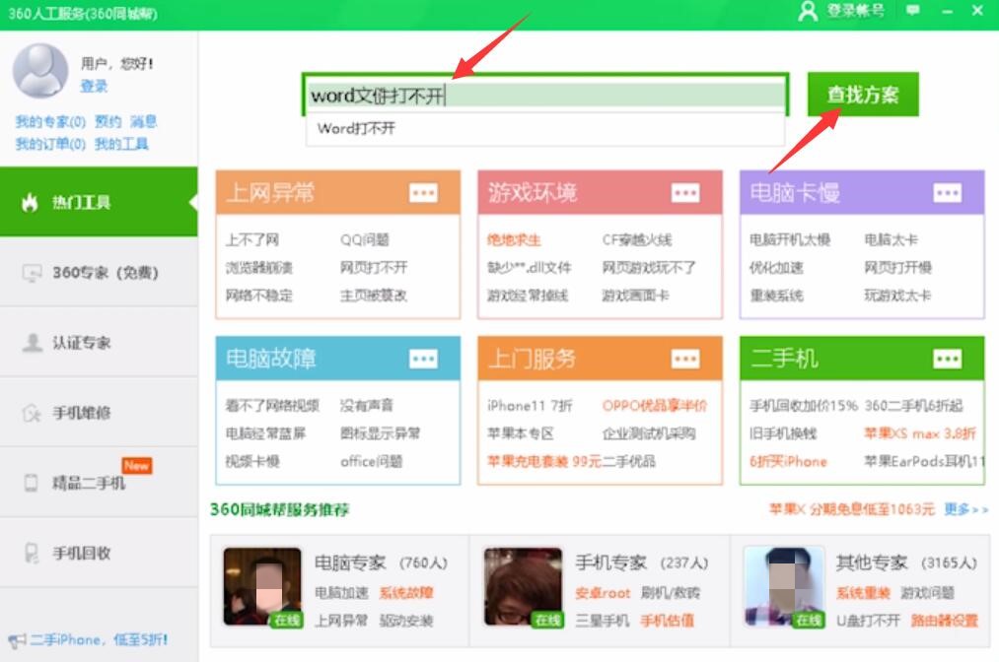The height and width of the screenshot is (662, 999).
Task: Open the 手机回收 sidebar tab
Action: (99, 553)
